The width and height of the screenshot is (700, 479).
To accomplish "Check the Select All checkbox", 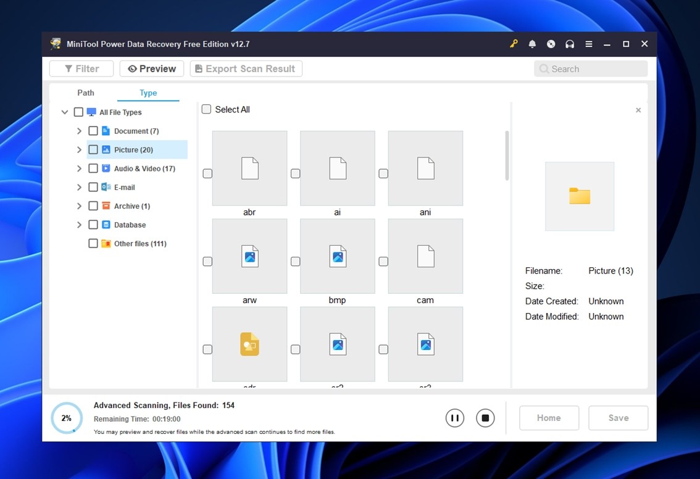I will tap(207, 109).
